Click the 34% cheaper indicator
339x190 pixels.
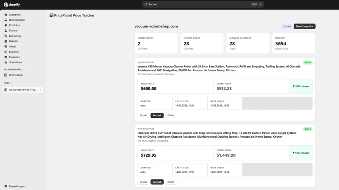coord(301,86)
